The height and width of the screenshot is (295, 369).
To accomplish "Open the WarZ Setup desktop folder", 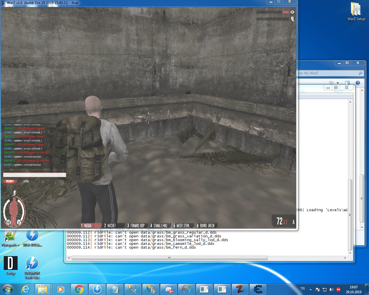I will tap(356, 12).
